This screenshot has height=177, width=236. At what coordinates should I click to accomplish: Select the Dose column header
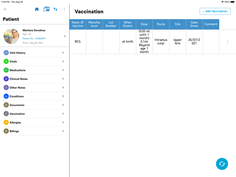(x=145, y=24)
